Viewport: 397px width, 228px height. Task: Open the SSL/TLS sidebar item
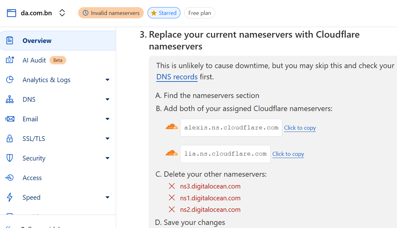coord(34,138)
